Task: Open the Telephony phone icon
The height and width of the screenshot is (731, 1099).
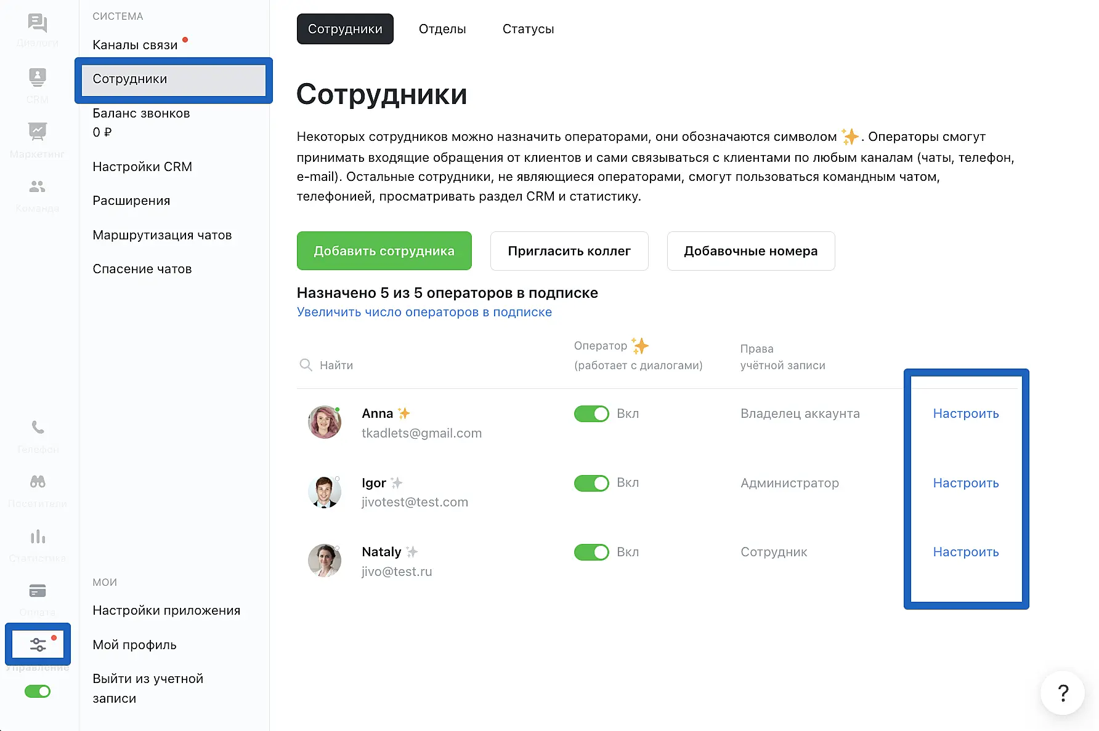Action: click(x=38, y=428)
